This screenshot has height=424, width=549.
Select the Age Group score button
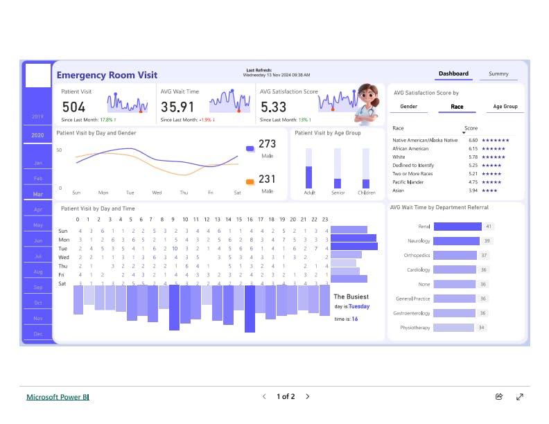tap(505, 107)
